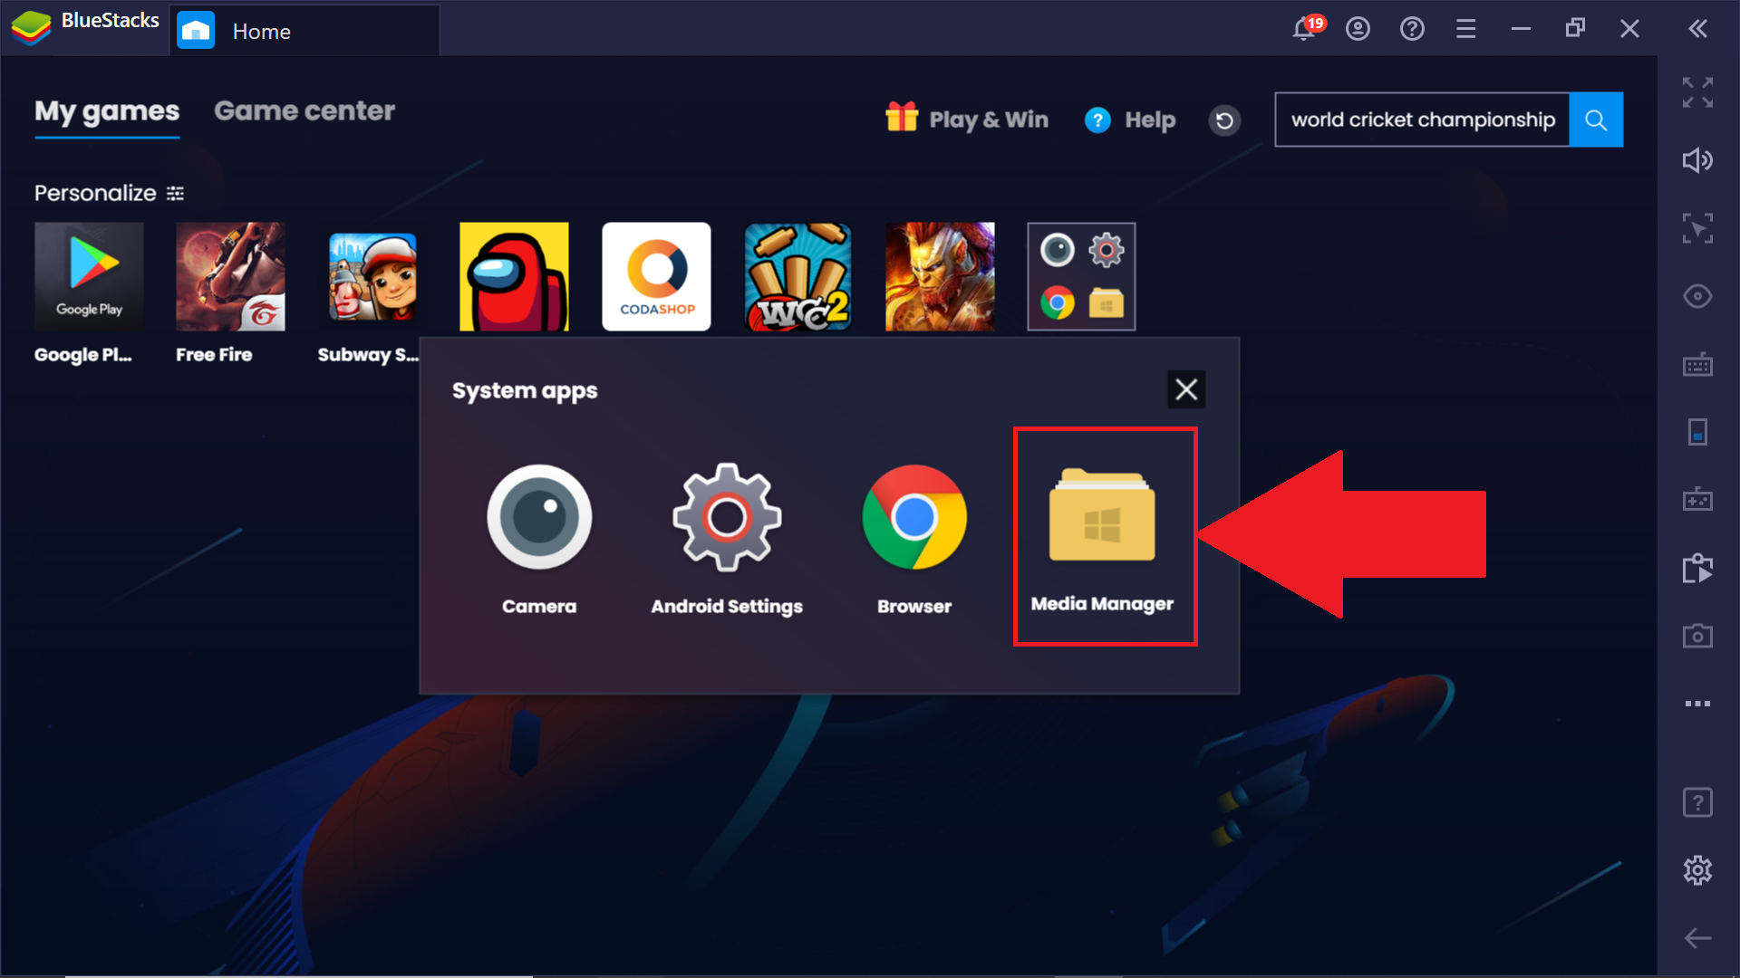Click the Personalize settings icon
Screen dimensions: 1740x978
pyautogui.click(x=177, y=194)
